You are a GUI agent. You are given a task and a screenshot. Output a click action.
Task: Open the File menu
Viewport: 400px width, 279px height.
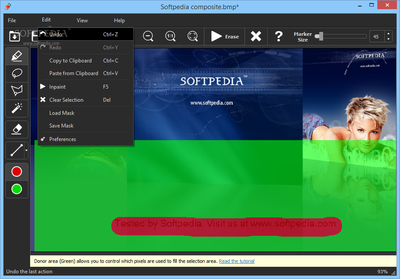12,21
